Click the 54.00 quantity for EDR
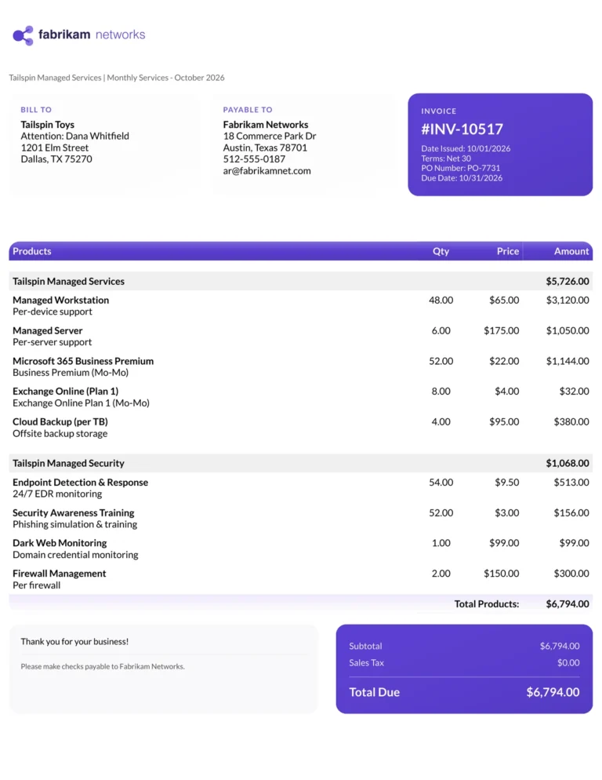Image resolution: width=602 pixels, height=780 pixels. (x=441, y=483)
